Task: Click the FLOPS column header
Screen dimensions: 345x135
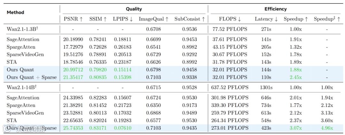Action: click(x=230, y=19)
